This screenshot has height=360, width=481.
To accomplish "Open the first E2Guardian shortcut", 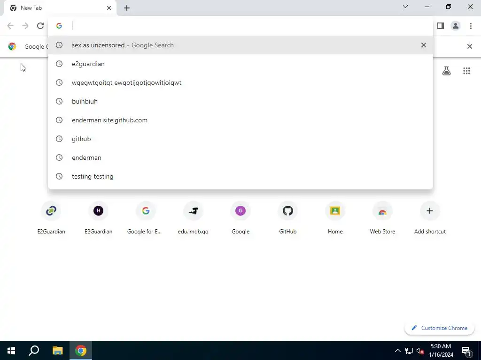I will click(x=51, y=218).
